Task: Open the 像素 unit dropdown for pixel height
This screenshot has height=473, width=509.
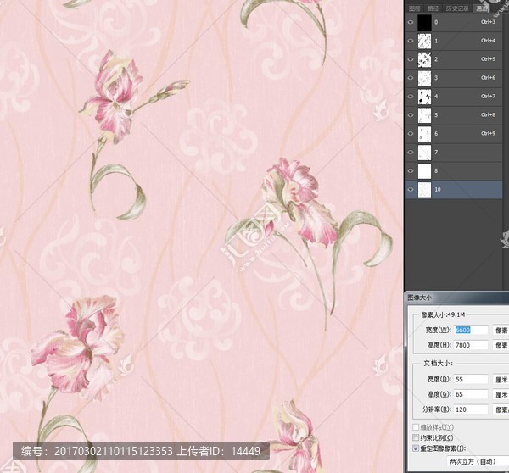Action: coord(501,345)
